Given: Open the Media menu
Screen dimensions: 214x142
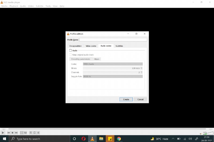Looking at the screenshot, I should point(4,6).
